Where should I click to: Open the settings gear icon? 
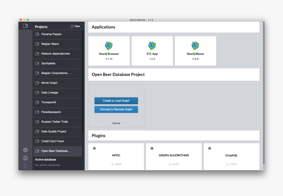(x=25, y=150)
